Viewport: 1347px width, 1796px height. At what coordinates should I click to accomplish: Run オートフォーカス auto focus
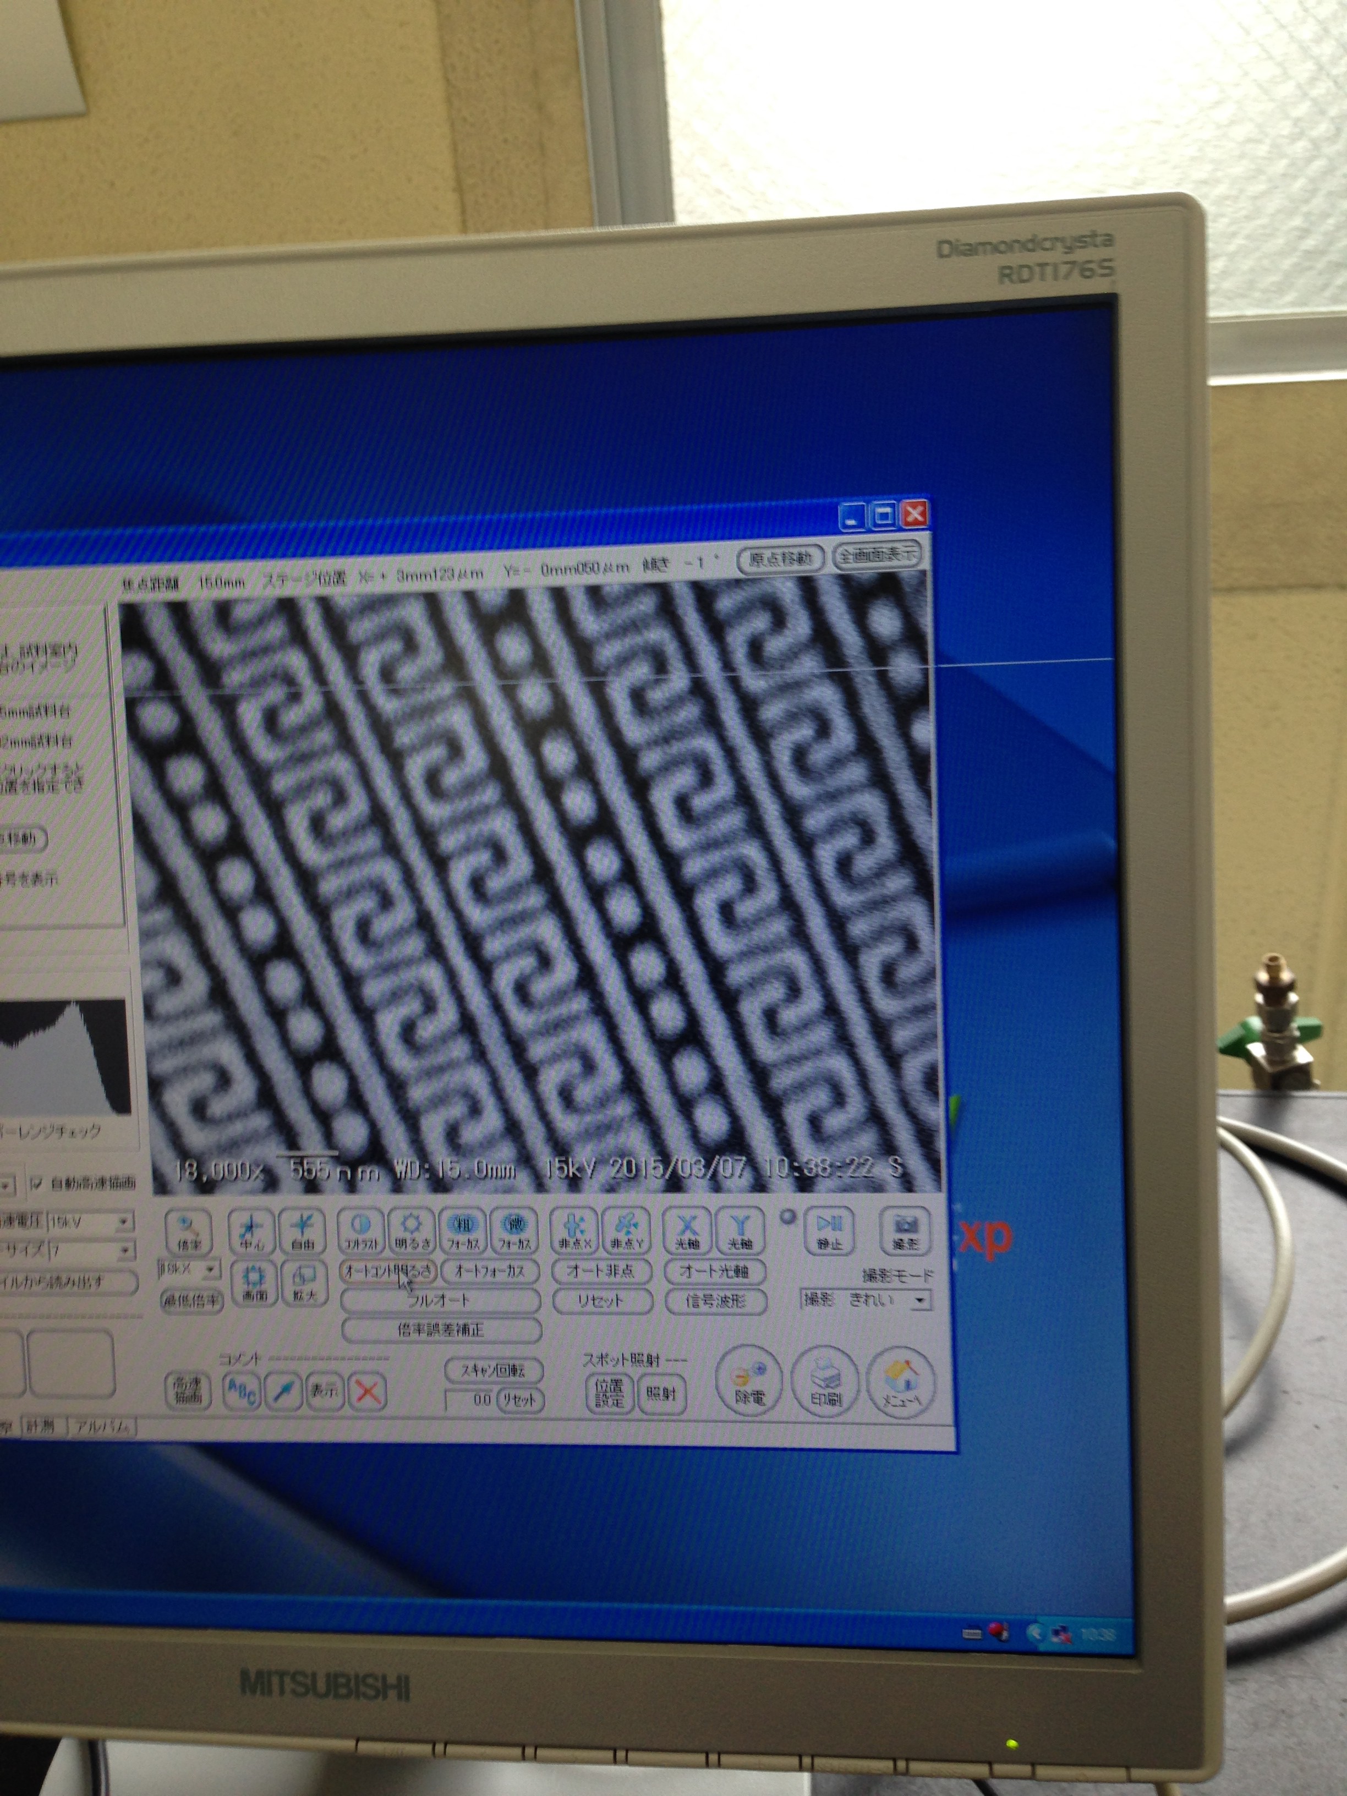(x=490, y=1272)
